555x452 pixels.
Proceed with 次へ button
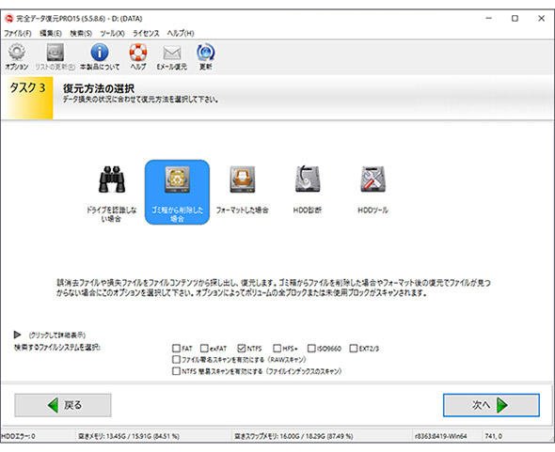(x=491, y=405)
